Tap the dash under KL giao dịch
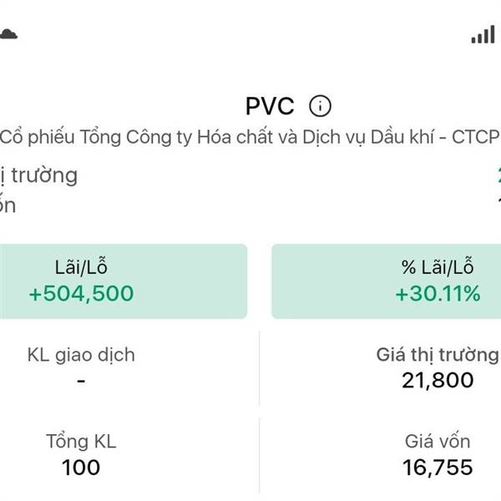Viewport: 501px width, 501px height. (81, 381)
